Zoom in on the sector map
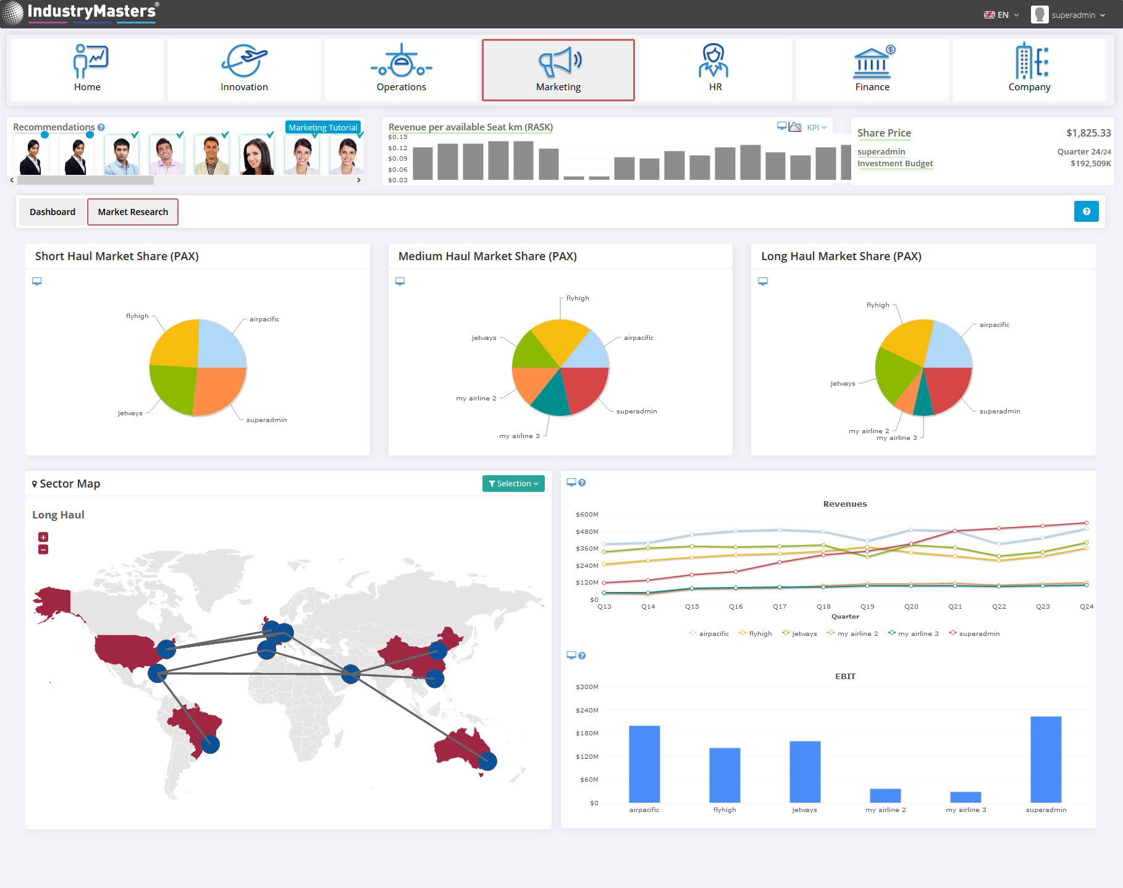This screenshot has height=888, width=1123. click(43, 537)
